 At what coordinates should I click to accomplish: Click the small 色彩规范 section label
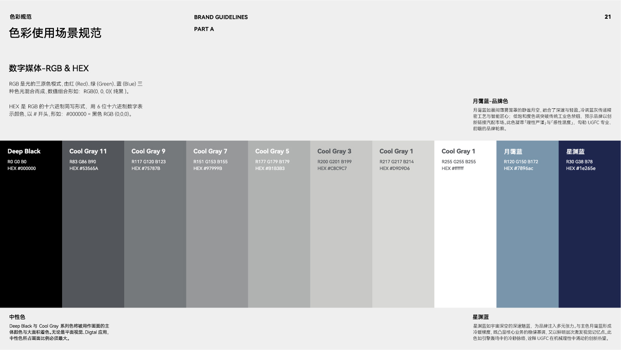click(21, 17)
